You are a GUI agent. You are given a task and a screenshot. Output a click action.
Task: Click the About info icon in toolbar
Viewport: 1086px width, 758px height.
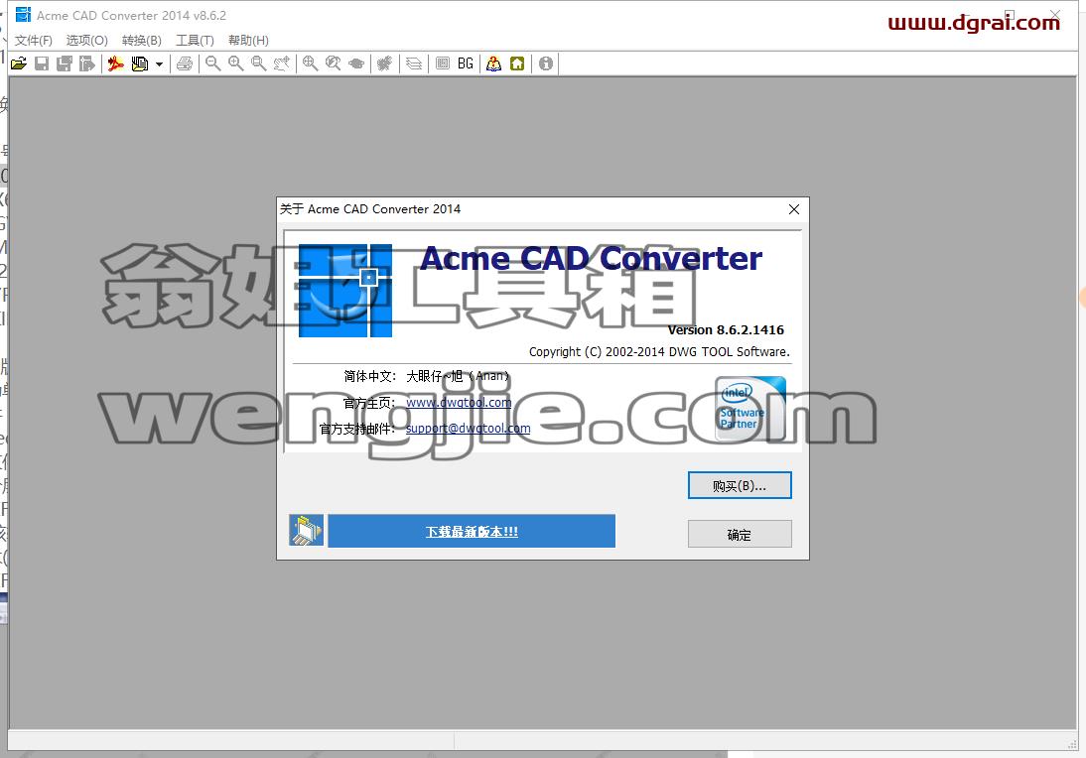(x=546, y=63)
